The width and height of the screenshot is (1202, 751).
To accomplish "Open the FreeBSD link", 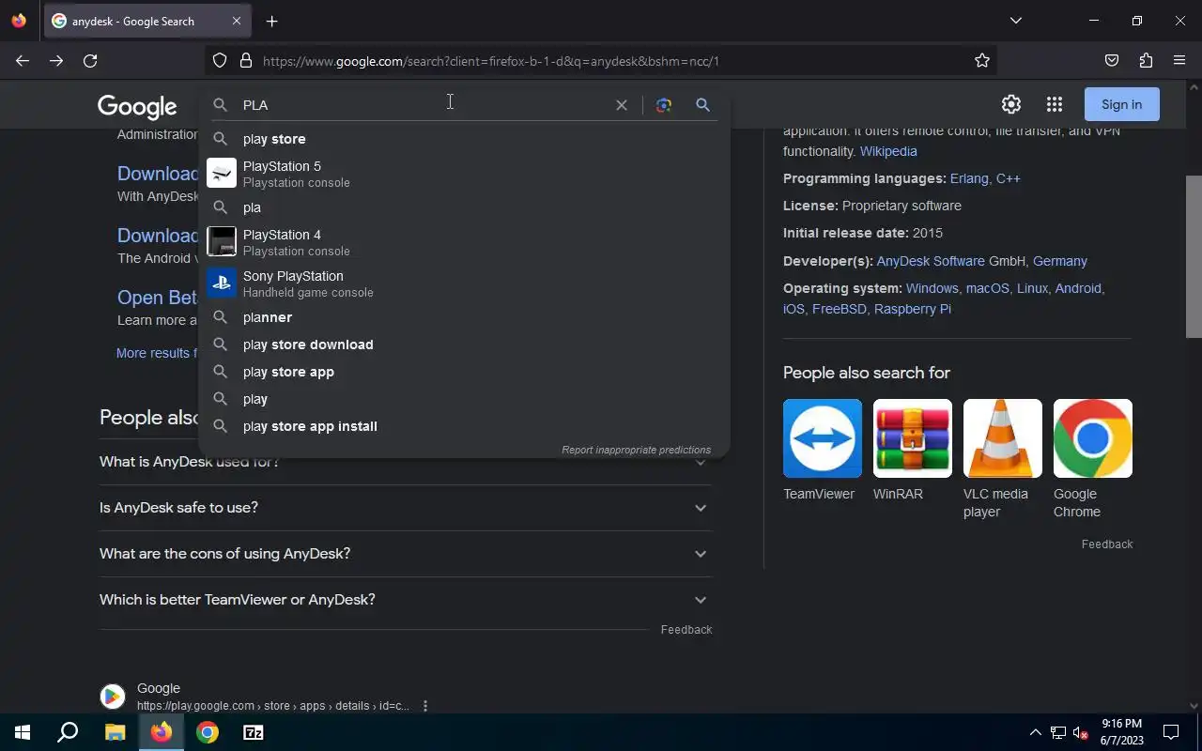I will [840, 309].
